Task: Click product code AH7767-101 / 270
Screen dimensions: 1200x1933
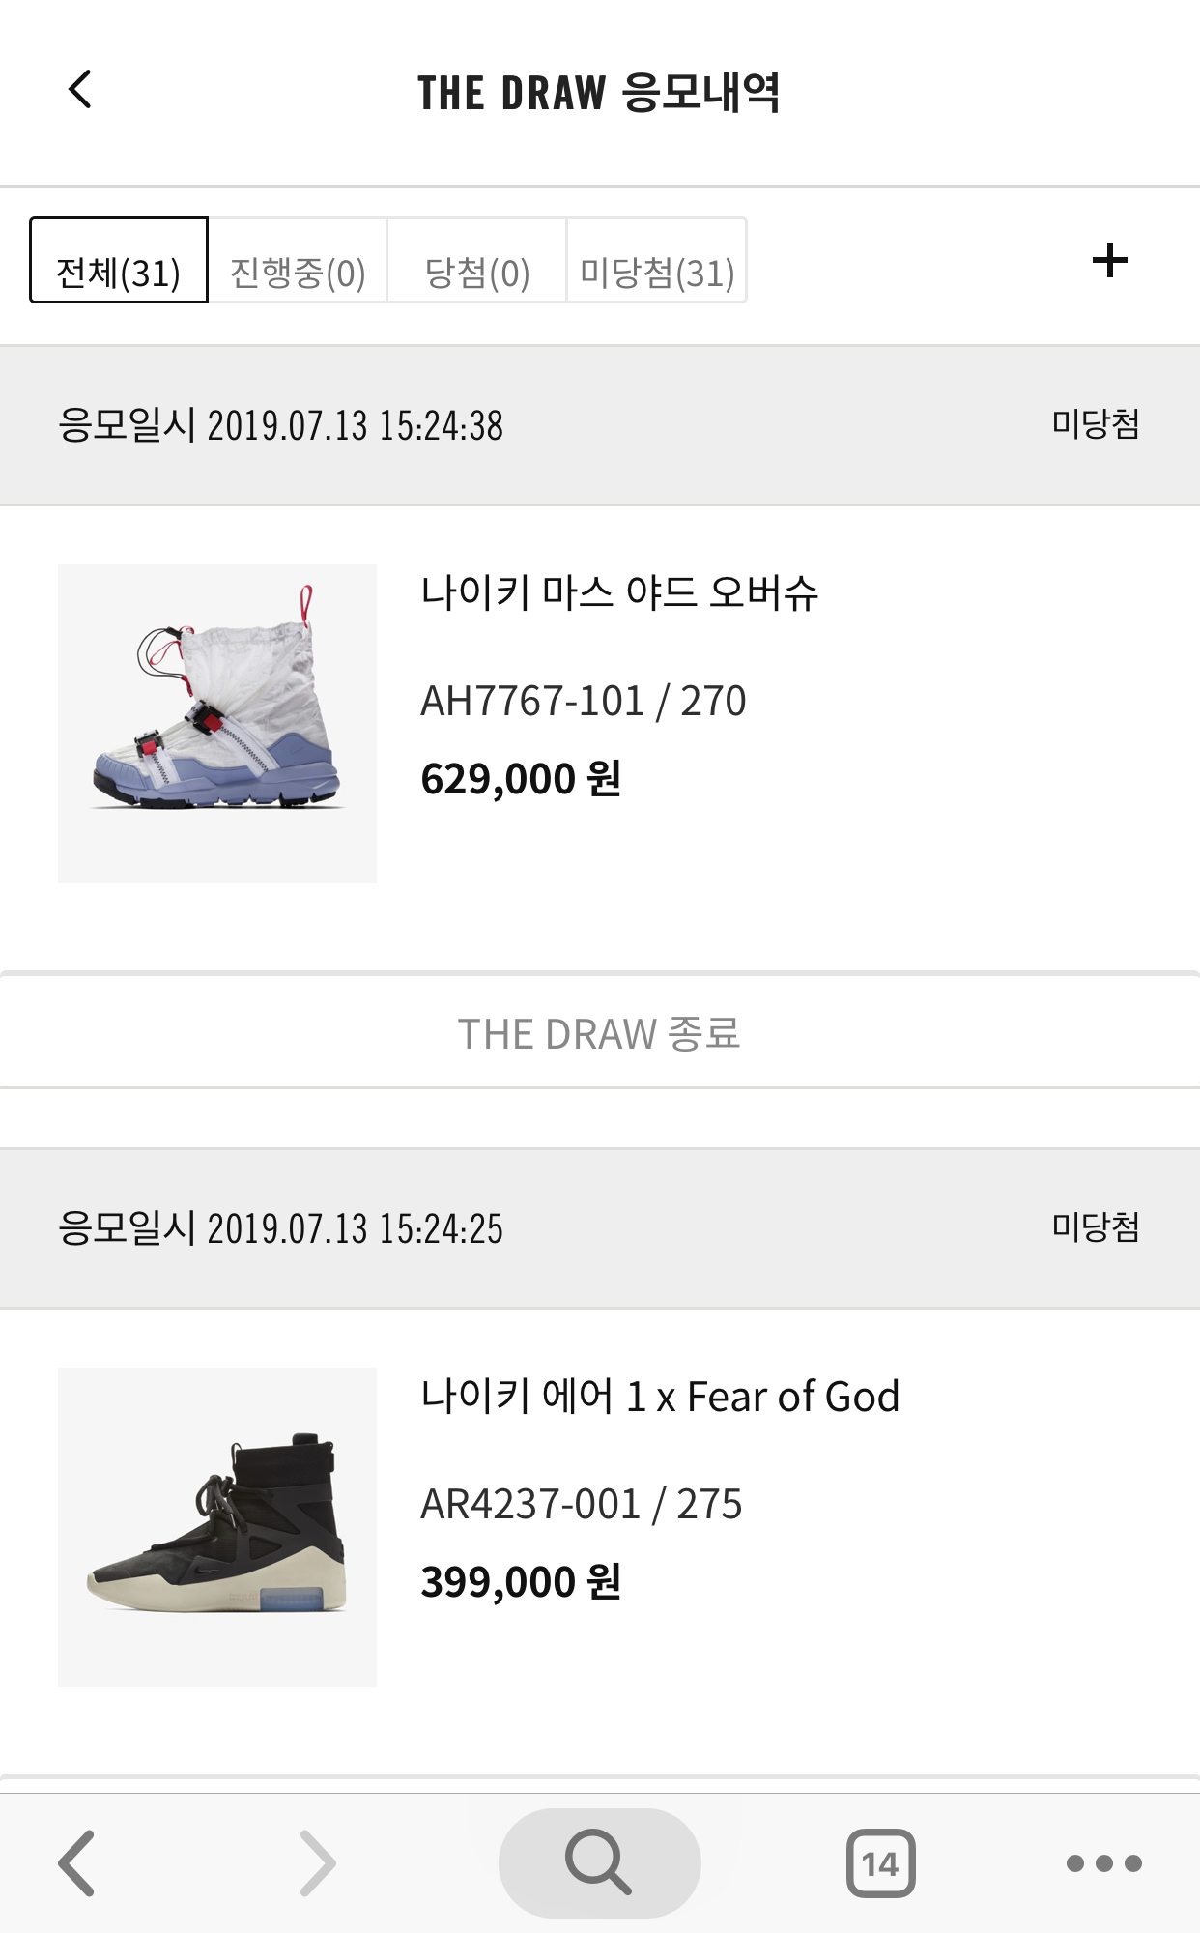Action: pyautogui.click(x=584, y=701)
